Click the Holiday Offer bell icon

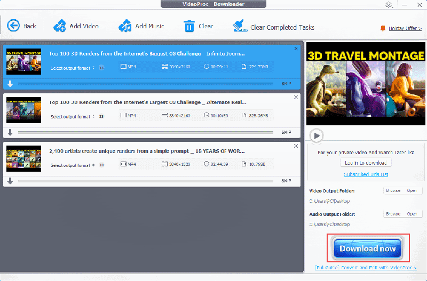coord(383,28)
